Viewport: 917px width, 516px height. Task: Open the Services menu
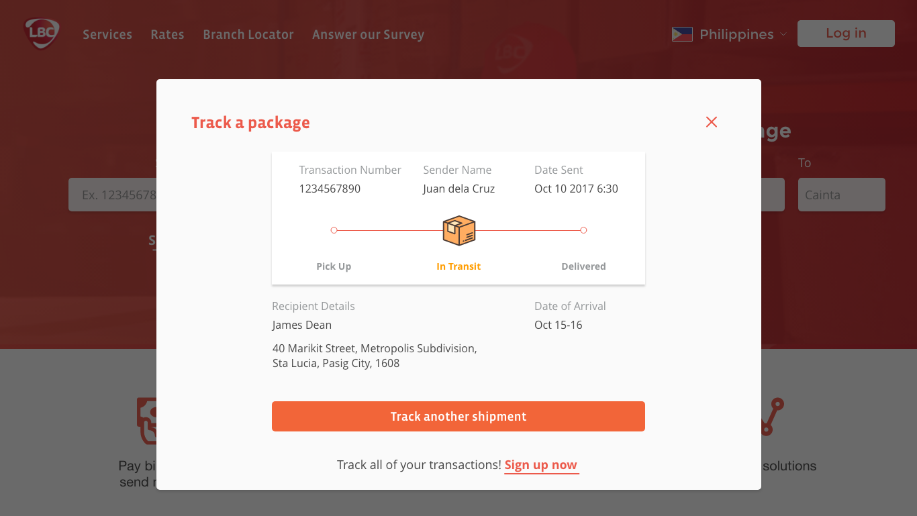tap(107, 34)
